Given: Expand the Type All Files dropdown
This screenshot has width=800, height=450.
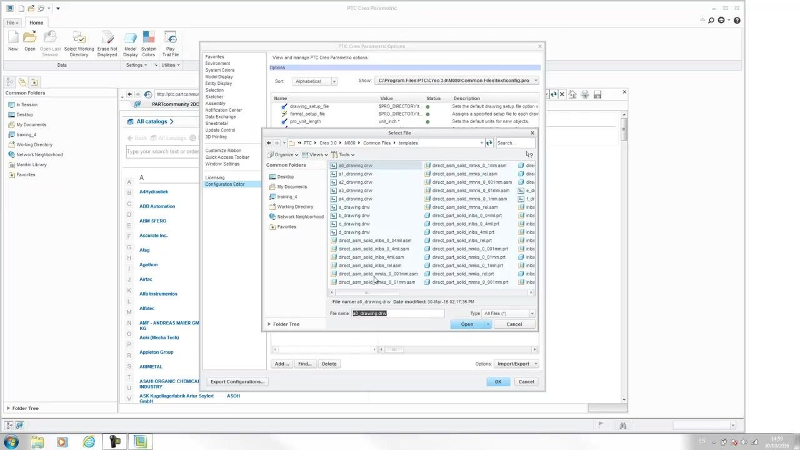Looking at the screenshot, I should pyautogui.click(x=532, y=313).
